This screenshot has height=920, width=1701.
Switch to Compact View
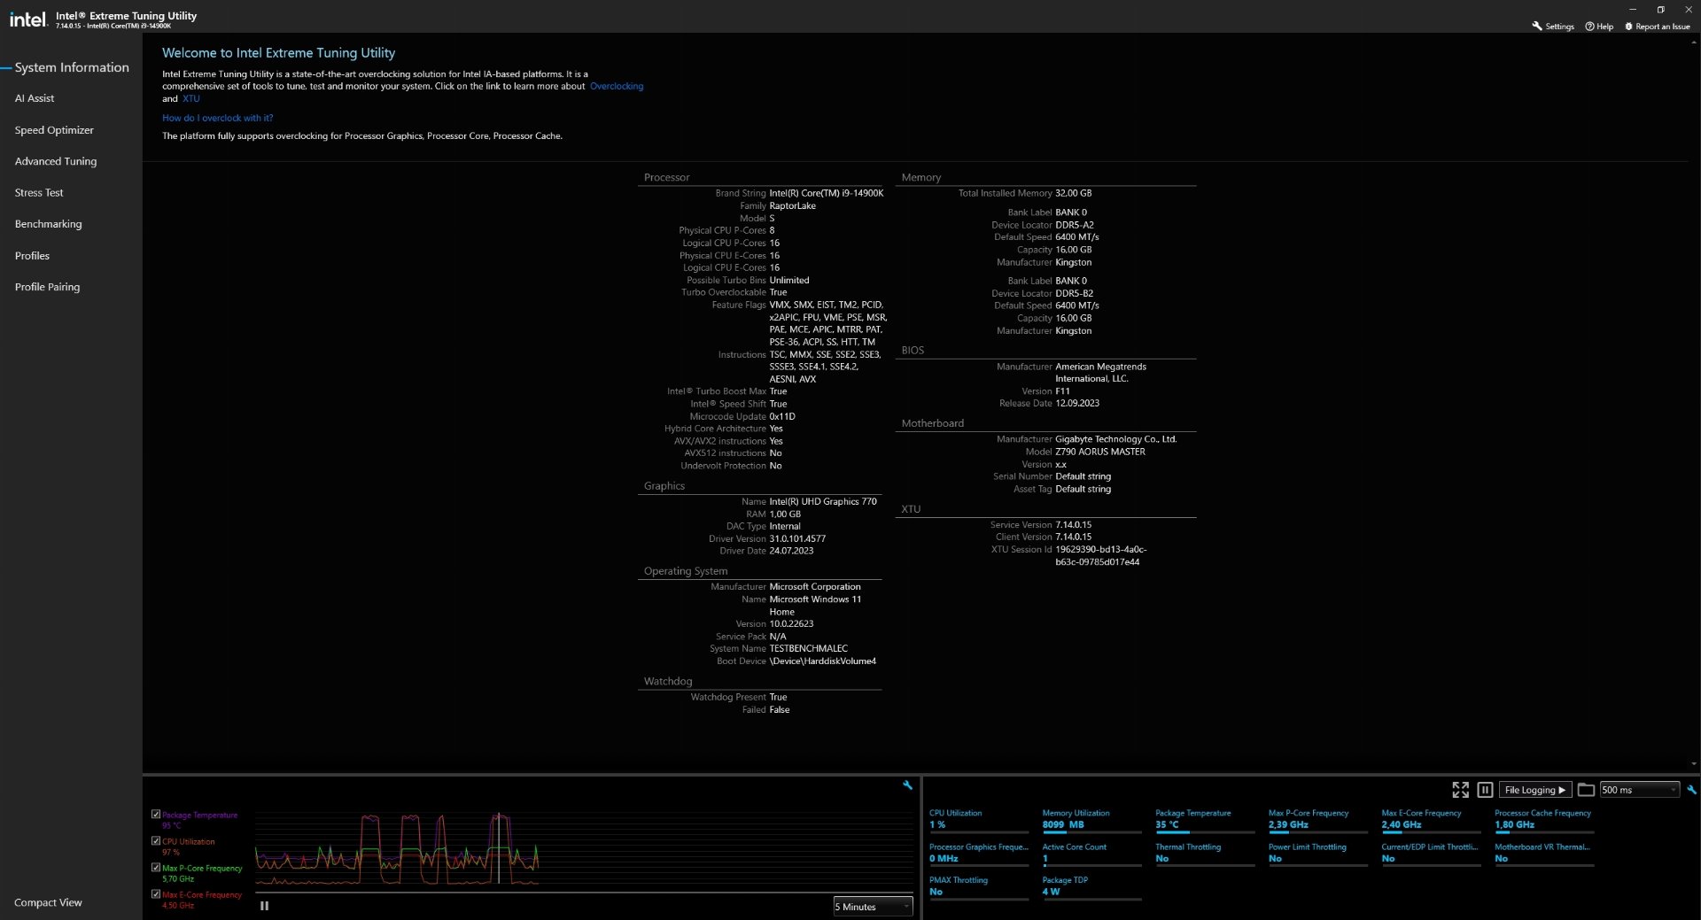tap(48, 902)
